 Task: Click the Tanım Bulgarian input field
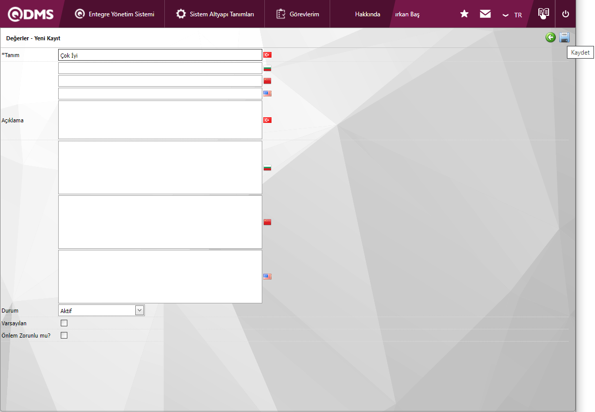pyautogui.click(x=160, y=68)
